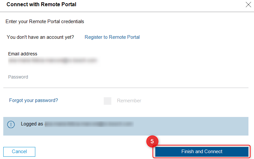Image resolution: width=254 pixels, height=159 pixels.
Task: Click the blurred email address value
Action: click(x=53, y=61)
